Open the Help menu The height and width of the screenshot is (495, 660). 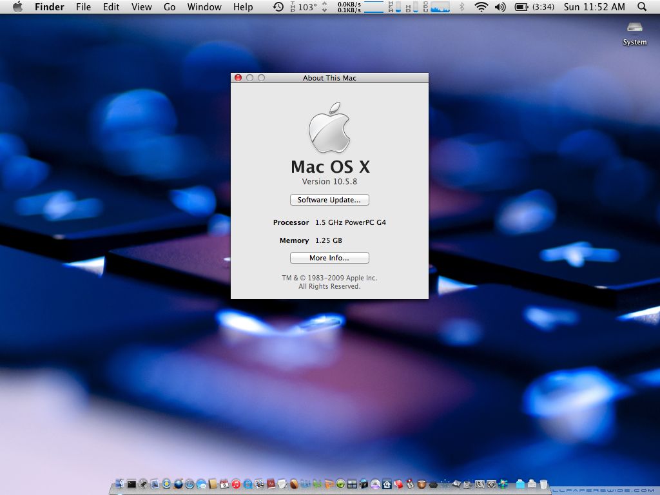tap(243, 6)
